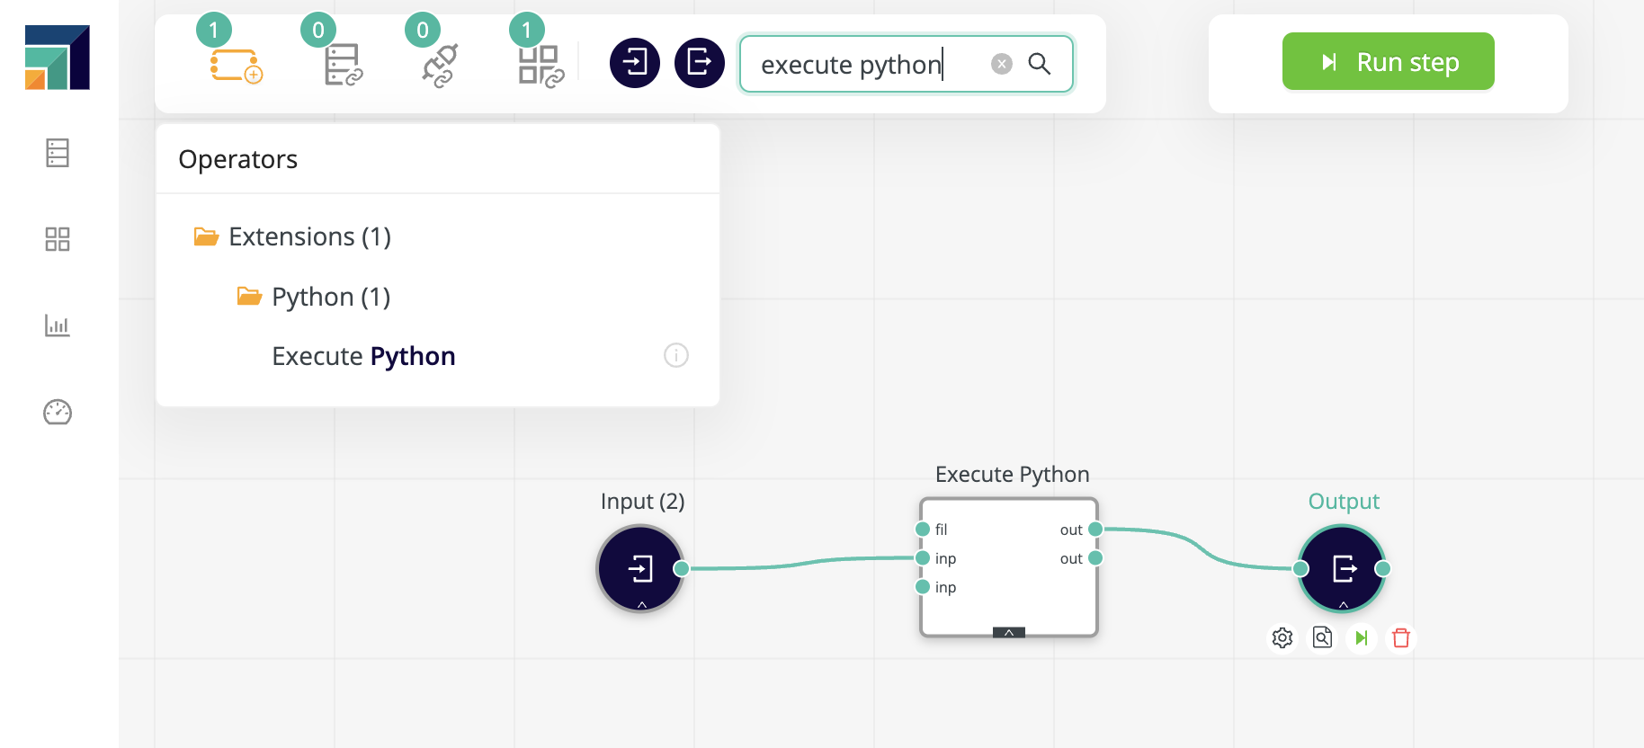Click the 'fil' input port on Execute Python
The height and width of the screenshot is (748, 1644).
coord(923,529)
